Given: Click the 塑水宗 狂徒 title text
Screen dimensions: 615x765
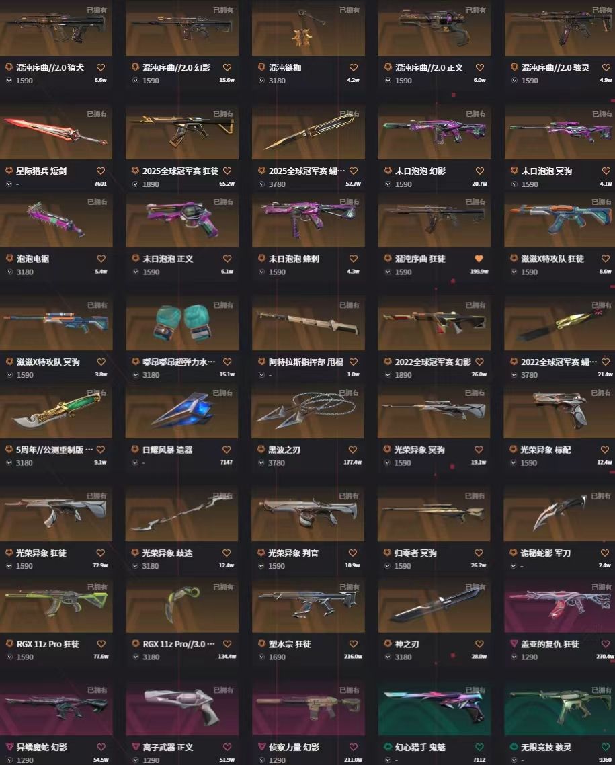Looking at the screenshot, I should (x=290, y=644).
